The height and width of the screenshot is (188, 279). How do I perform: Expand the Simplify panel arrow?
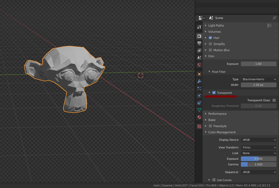pos(206,44)
